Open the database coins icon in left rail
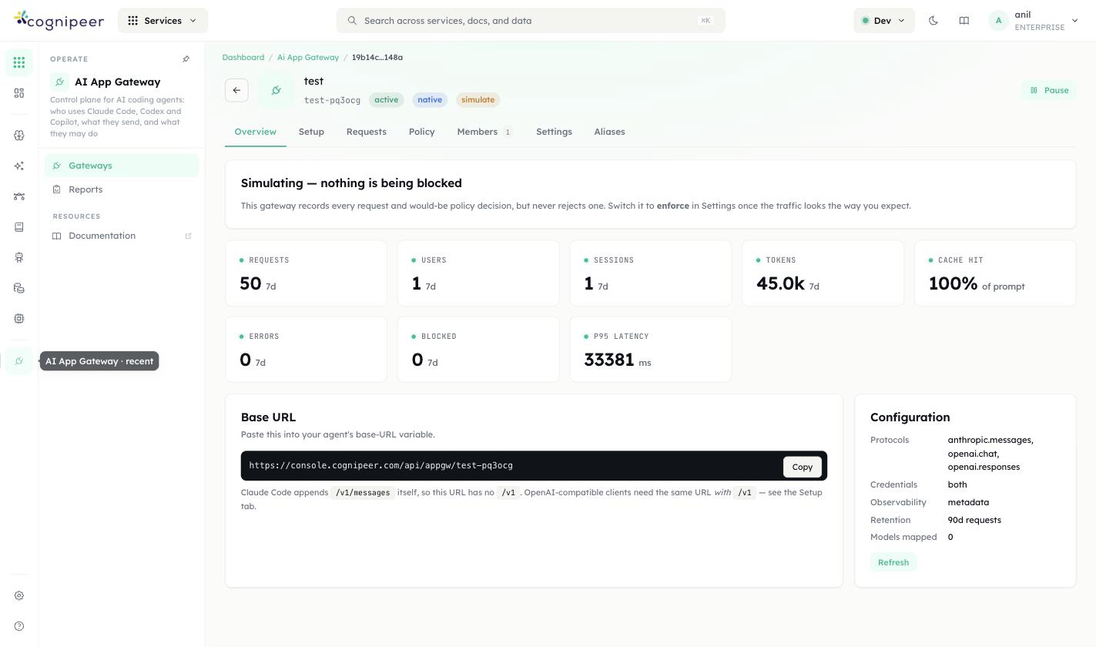1096x647 pixels. click(19, 288)
